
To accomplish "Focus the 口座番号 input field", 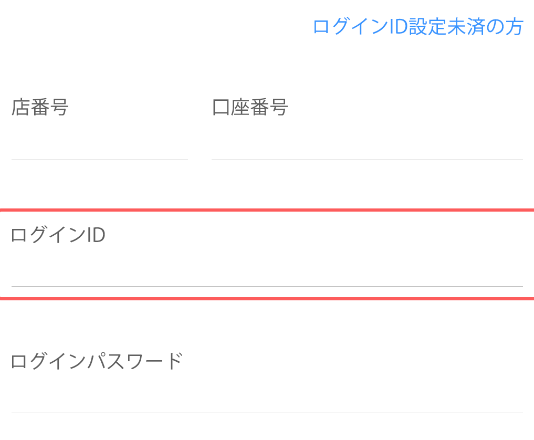I will pyautogui.click(x=367, y=144).
